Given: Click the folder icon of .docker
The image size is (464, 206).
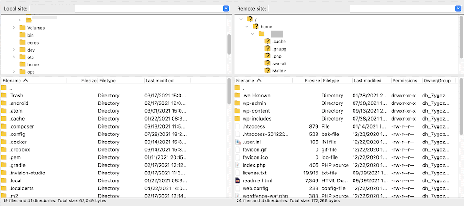Looking at the screenshot, I should point(4,142).
